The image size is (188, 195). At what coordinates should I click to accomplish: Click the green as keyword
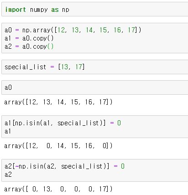55,10
